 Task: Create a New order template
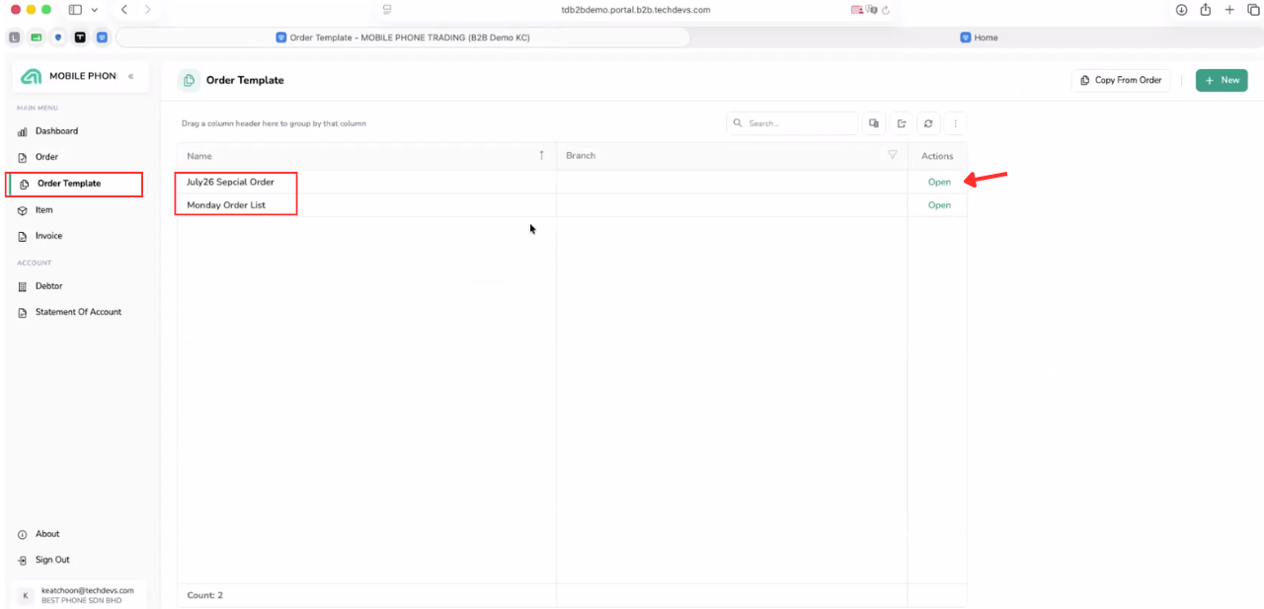1222,80
